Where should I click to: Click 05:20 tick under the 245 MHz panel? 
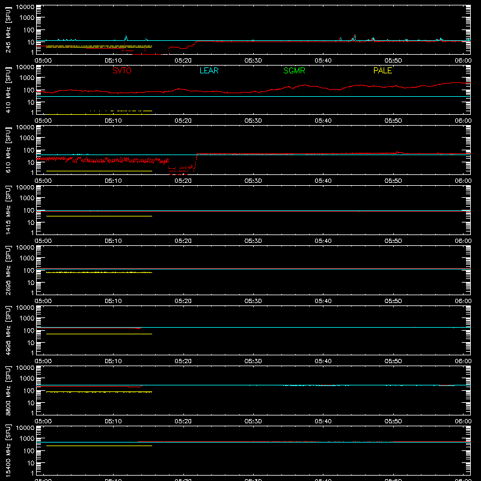183,61
